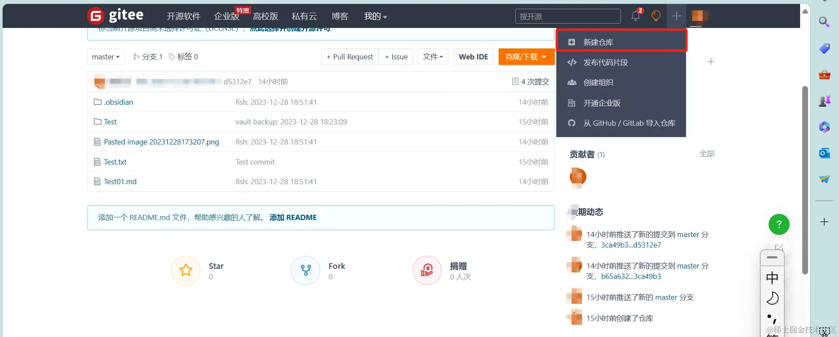Screen dimensions: 839x337
Task: Click the 添加 README link
Action: [293, 217]
